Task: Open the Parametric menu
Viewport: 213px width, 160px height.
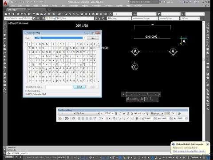Action: pyautogui.click(x=97, y=6)
